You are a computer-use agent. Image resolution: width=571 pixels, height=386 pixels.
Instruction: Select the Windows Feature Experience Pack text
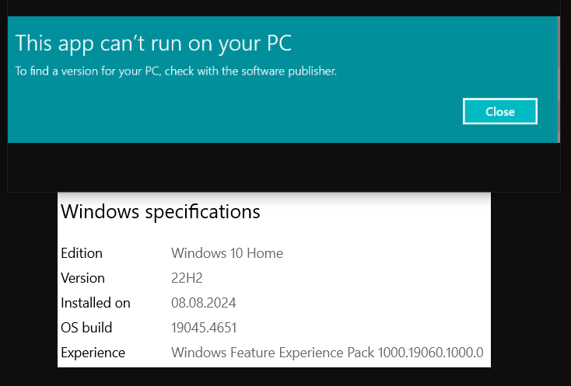[327, 353]
